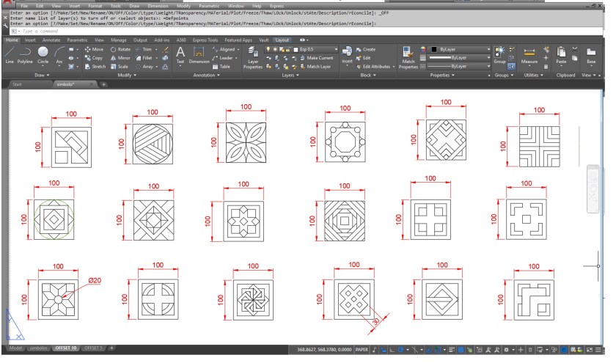The image size is (616, 363).
Task: Expand the Layers panel
Action: click(x=290, y=75)
